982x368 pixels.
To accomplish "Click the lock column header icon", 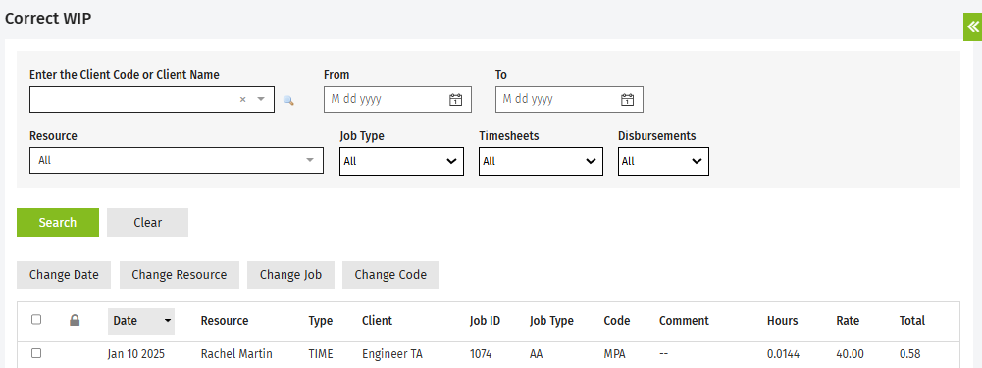I will pyautogui.click(x=75, y=320).
